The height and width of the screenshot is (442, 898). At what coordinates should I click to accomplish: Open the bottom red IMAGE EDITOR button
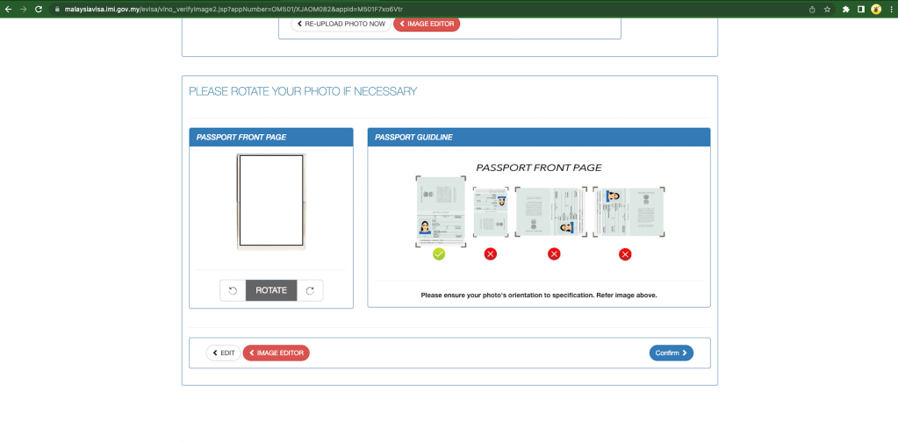[x=276, y=353]
